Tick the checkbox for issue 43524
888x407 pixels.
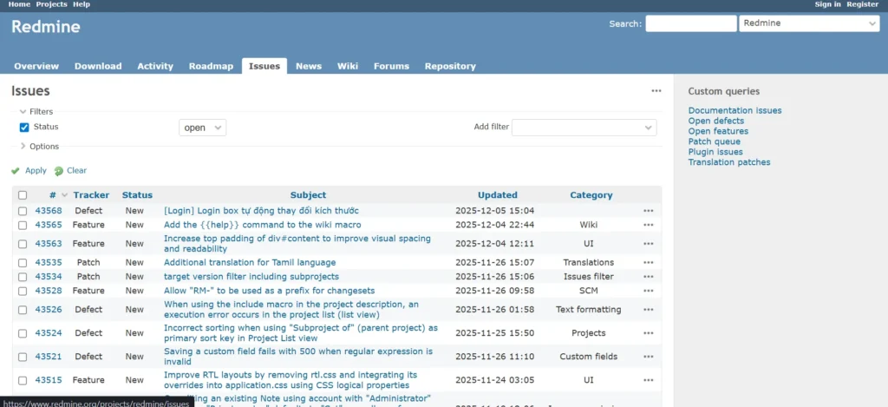(x=22, y=333)
